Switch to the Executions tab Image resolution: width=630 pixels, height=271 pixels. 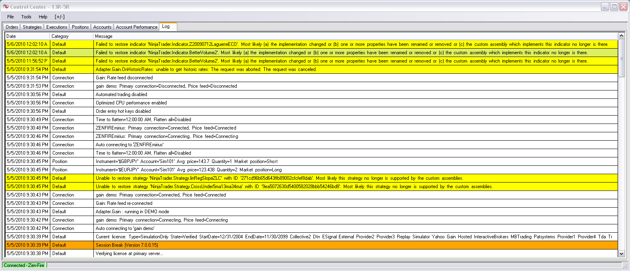click(x=57, y=27)
